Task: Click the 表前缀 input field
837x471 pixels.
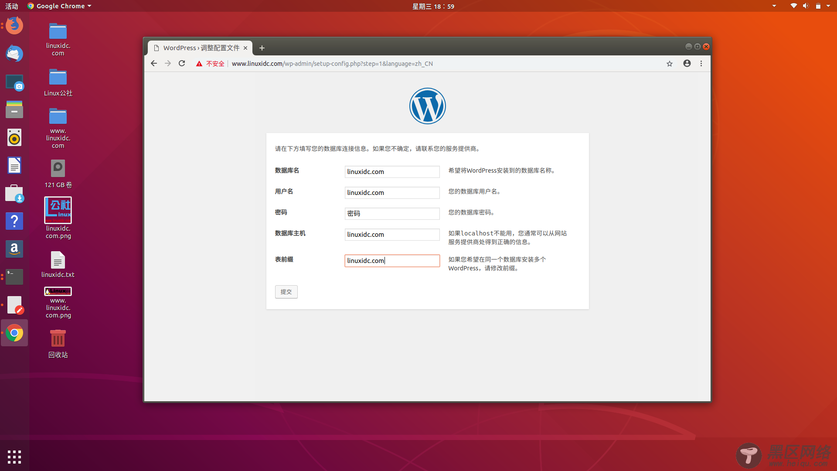Action: coord(392,260)
